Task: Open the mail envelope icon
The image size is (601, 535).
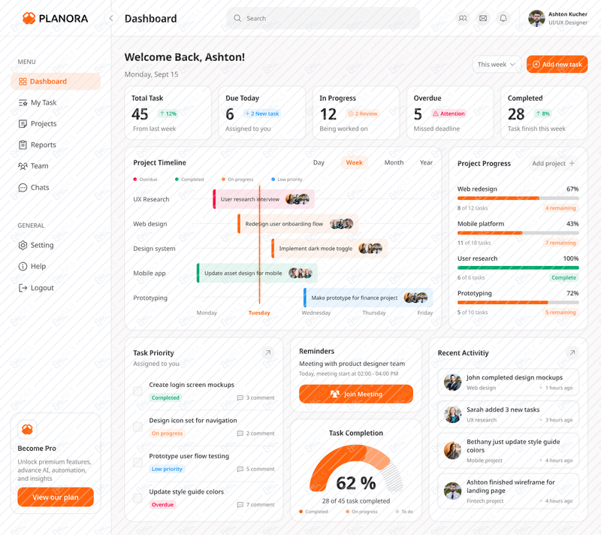Action: point(483,18)
